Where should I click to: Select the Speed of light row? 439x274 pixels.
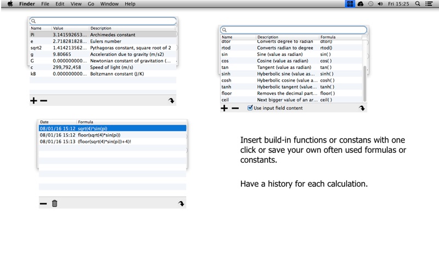tap(103, 67)
